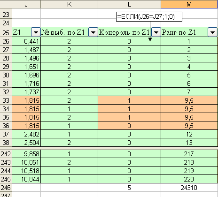Click cell with value 1,487
Screen dimensions: 218x197
click(x=26, y=50)
